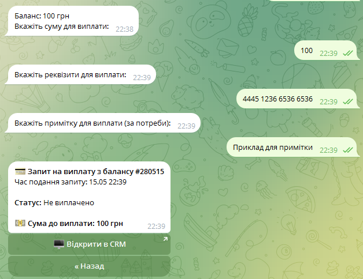Click the request number #280515 hashtag
Viewport: 363px width, 279px height.
(x=149, y=172)
